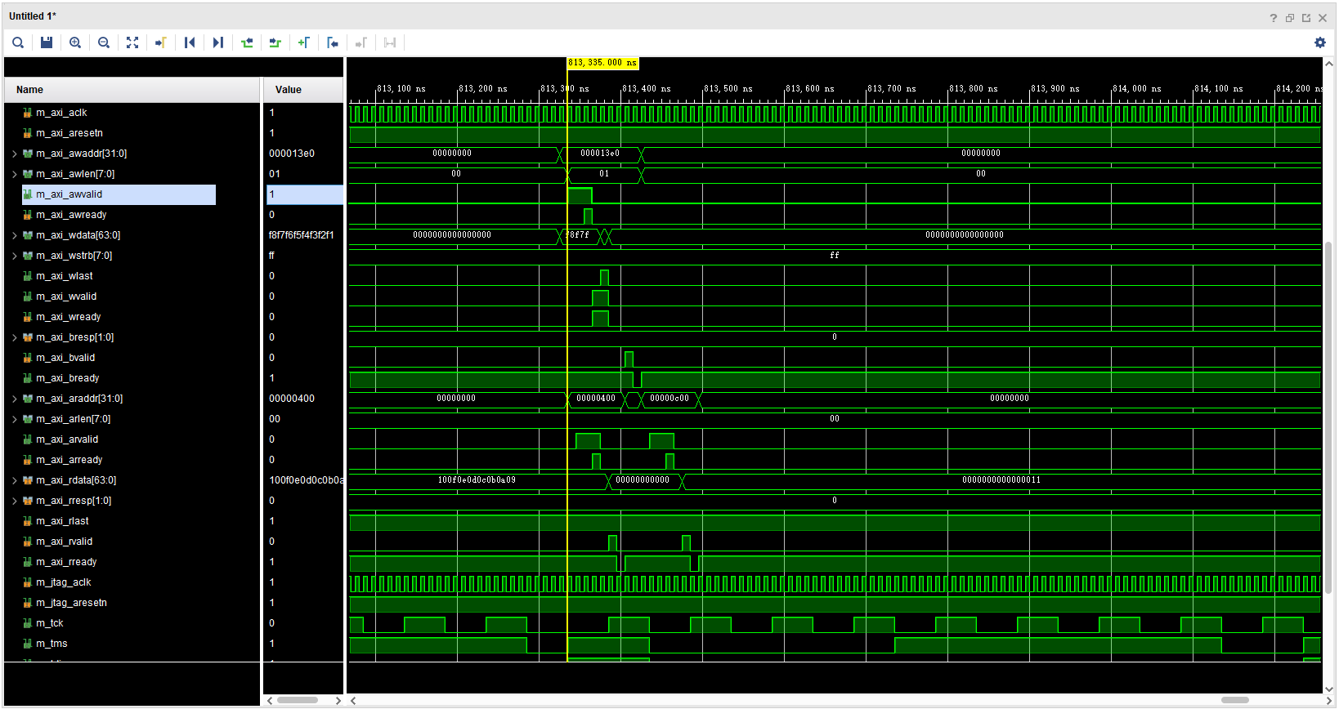Select the Untitled 1* waveform tab
The width and height of the screenshot is (1339, 709).
(33, 16)
